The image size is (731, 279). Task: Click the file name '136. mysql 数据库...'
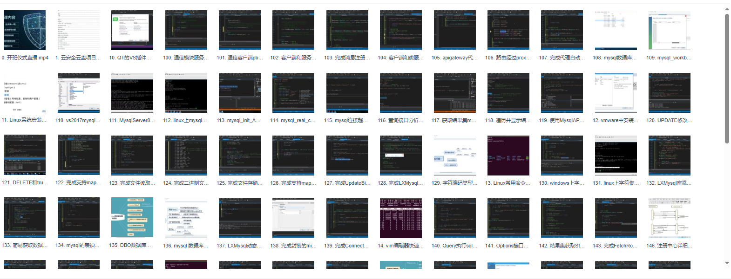186,246
